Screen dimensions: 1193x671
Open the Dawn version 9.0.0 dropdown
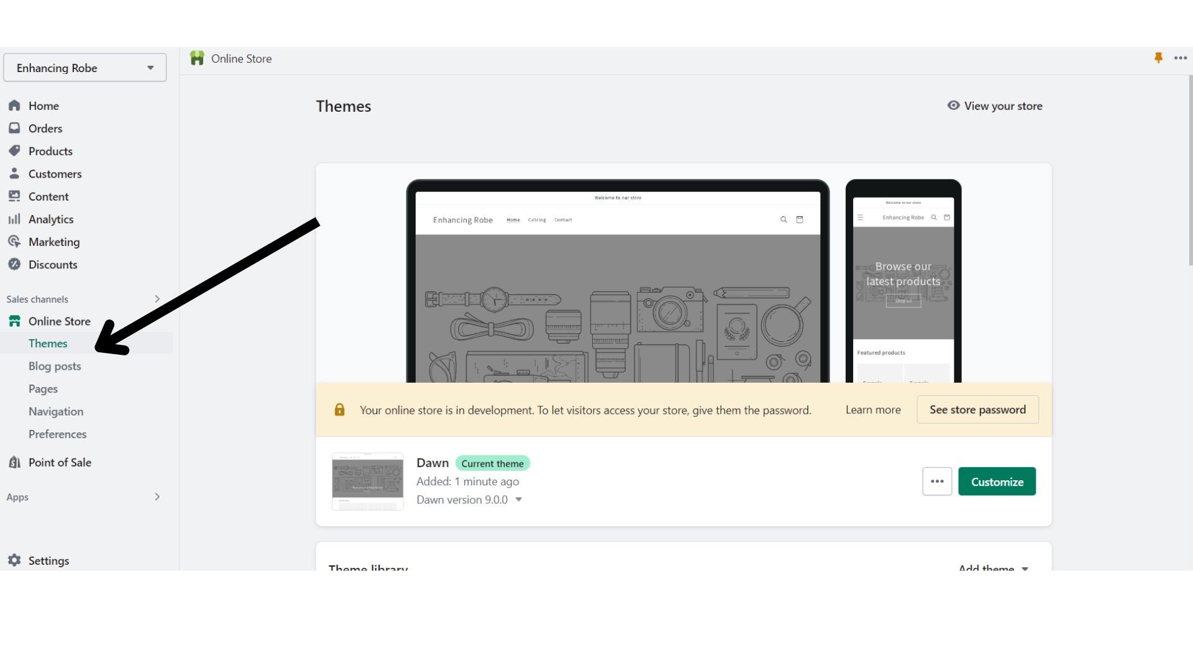[x=469, y=500]
